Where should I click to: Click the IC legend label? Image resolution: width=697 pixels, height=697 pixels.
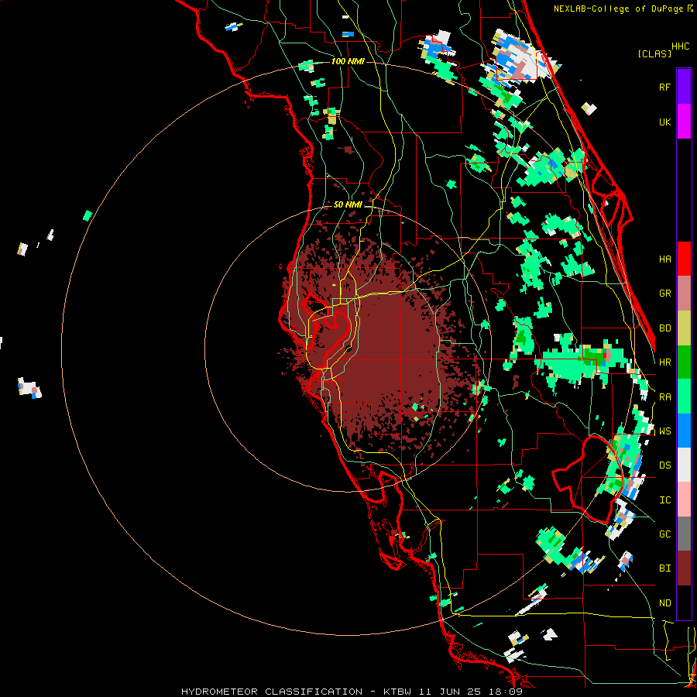(x=664, y=500)
